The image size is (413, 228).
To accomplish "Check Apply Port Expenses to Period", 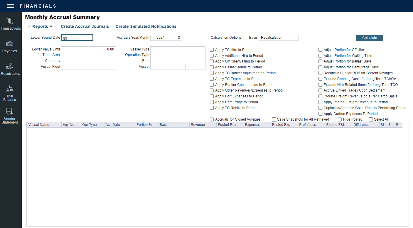I will click(212, 96).
